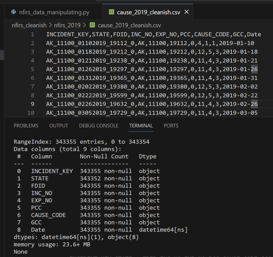
Task: Select cause_2019_cleanish.csv in the breadcrumb
Action: point(129,25)
